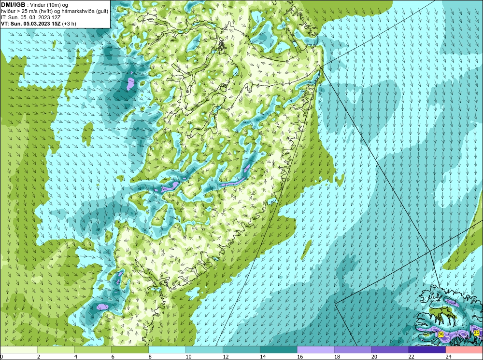The image size is (483, 360).
Task: Click the "Vindur (10m) og" heading text
Action: click(50, 5)
